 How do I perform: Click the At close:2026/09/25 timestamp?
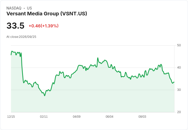[x=21, y=37]
